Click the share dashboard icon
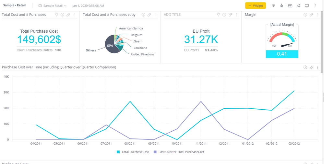 298,6
